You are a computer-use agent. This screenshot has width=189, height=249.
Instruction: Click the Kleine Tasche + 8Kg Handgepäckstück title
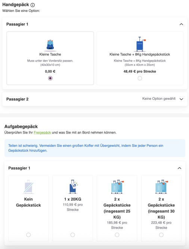(x=140, y=54)
